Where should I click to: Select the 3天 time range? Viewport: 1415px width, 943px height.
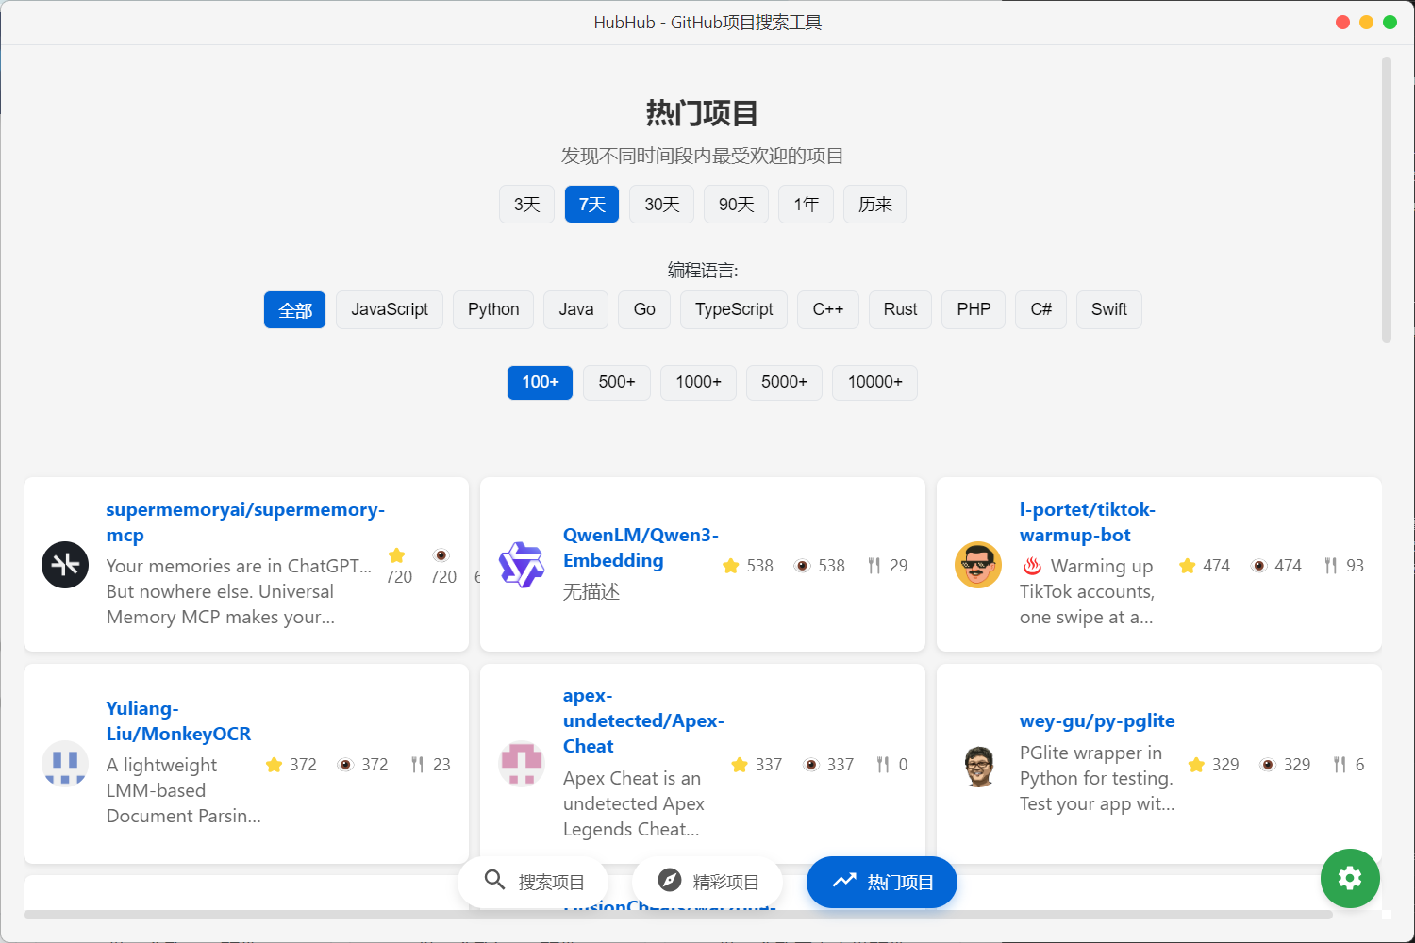[526, 205]
